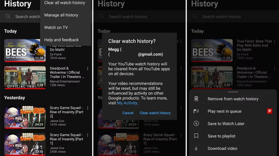Tap Deadpool & Wolverine title, left panel
The image size is (279, 156).
pyautogui.click(x=67, y=73)
